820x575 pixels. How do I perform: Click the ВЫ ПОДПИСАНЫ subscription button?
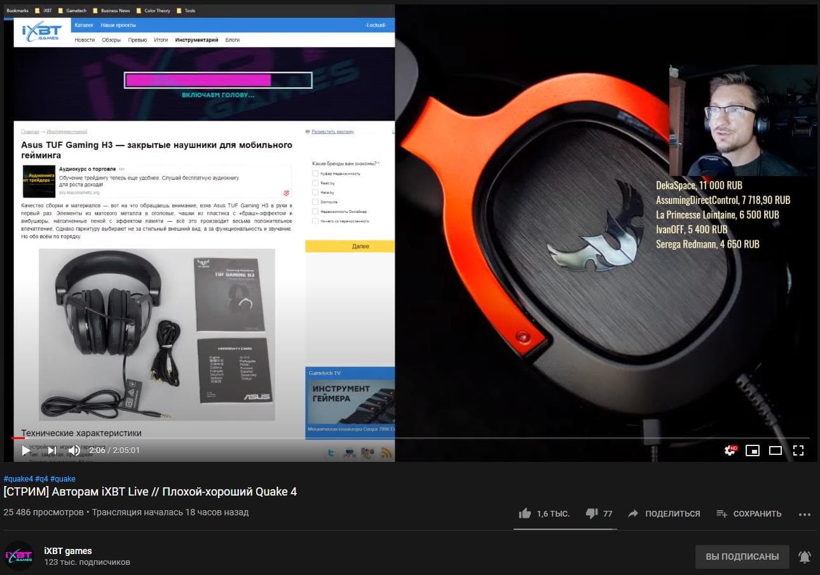[742, 557]
